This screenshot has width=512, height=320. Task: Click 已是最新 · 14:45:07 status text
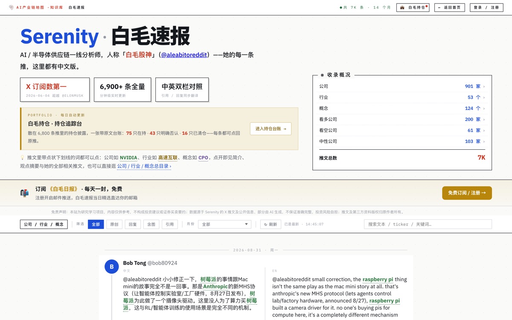click(x=304, y=224)
